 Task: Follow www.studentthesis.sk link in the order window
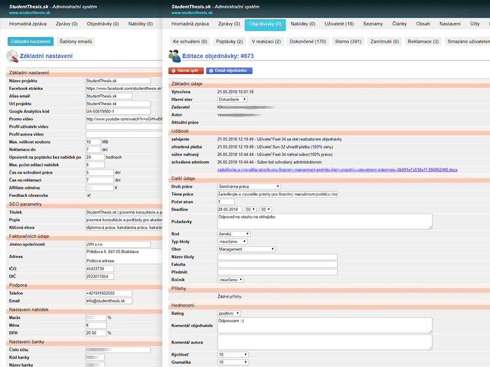click(x=192, y=13)
